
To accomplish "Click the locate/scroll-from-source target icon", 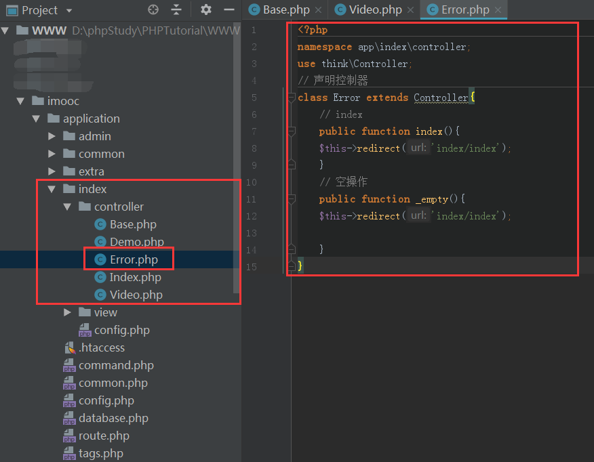I will (x=153, y=9).
